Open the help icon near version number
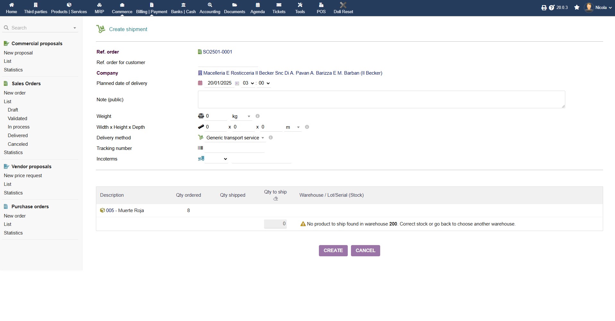The width and height of the screenshot is (615, 321). (551, 8)
